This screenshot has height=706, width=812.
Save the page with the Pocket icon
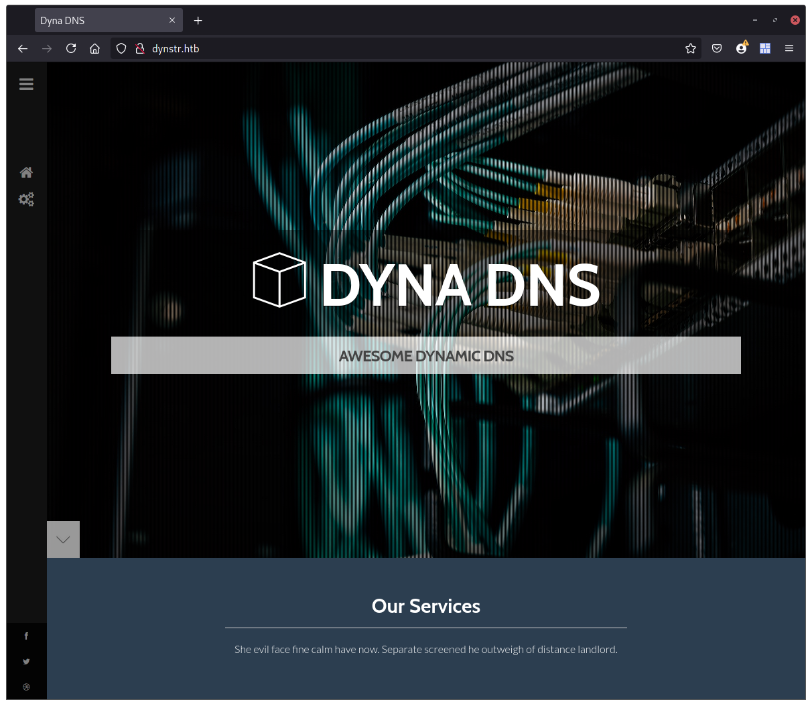click(716, 48)
